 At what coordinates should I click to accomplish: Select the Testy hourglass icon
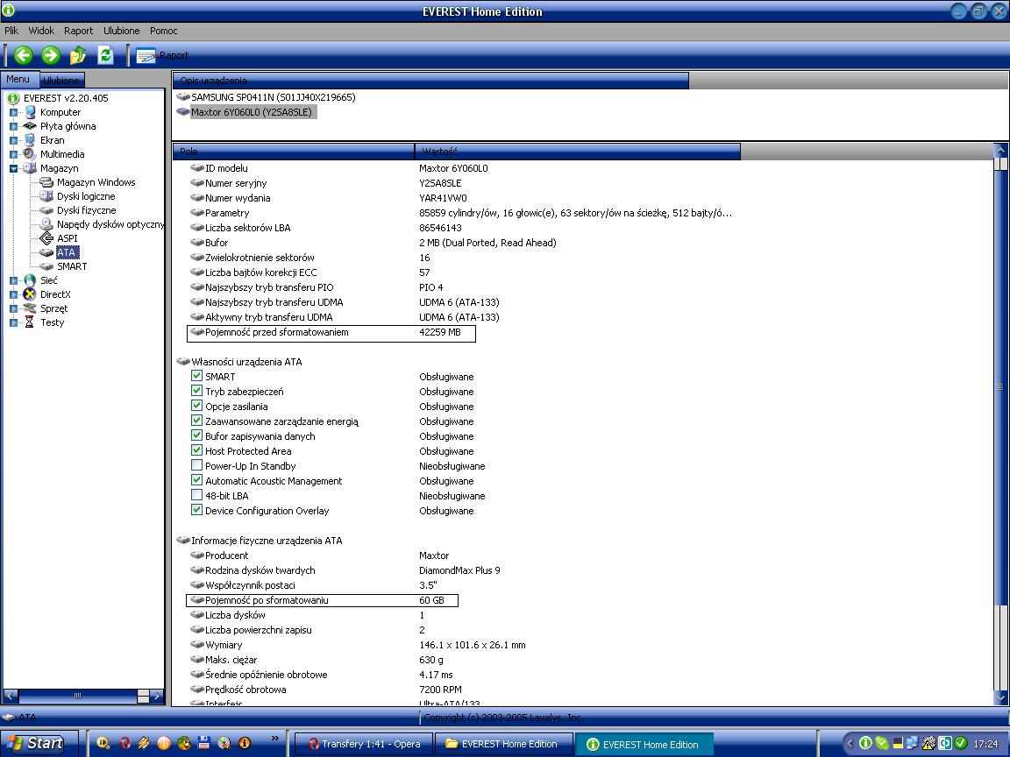pos(30,322)
